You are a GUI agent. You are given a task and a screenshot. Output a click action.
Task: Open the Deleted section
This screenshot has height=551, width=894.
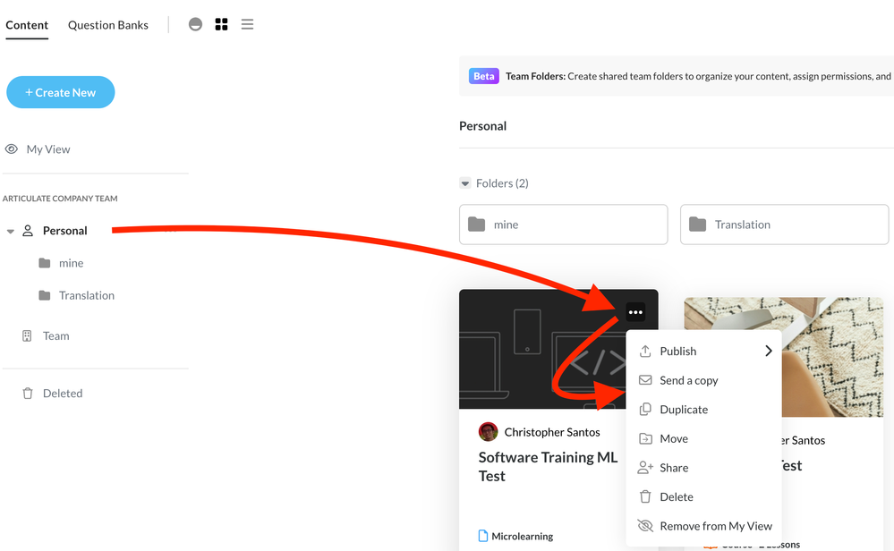(63, 394)
